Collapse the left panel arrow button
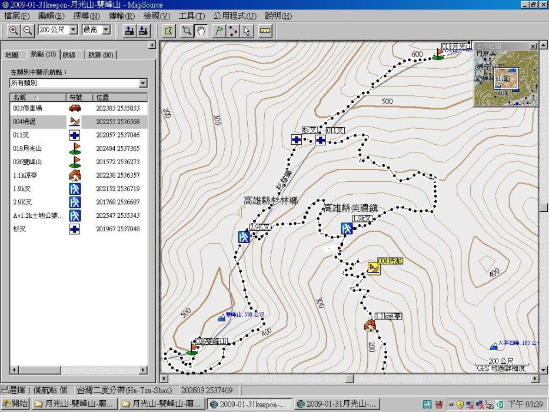The width and height of the screenshot is (549, 412). [x=152, y=45]
